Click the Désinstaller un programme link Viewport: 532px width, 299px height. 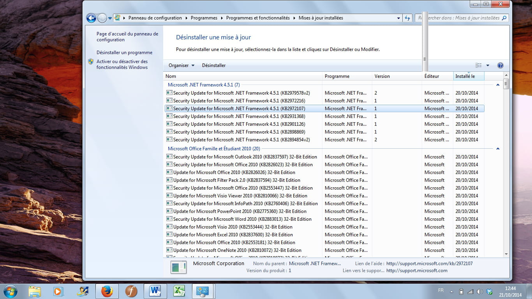point(125,53)
